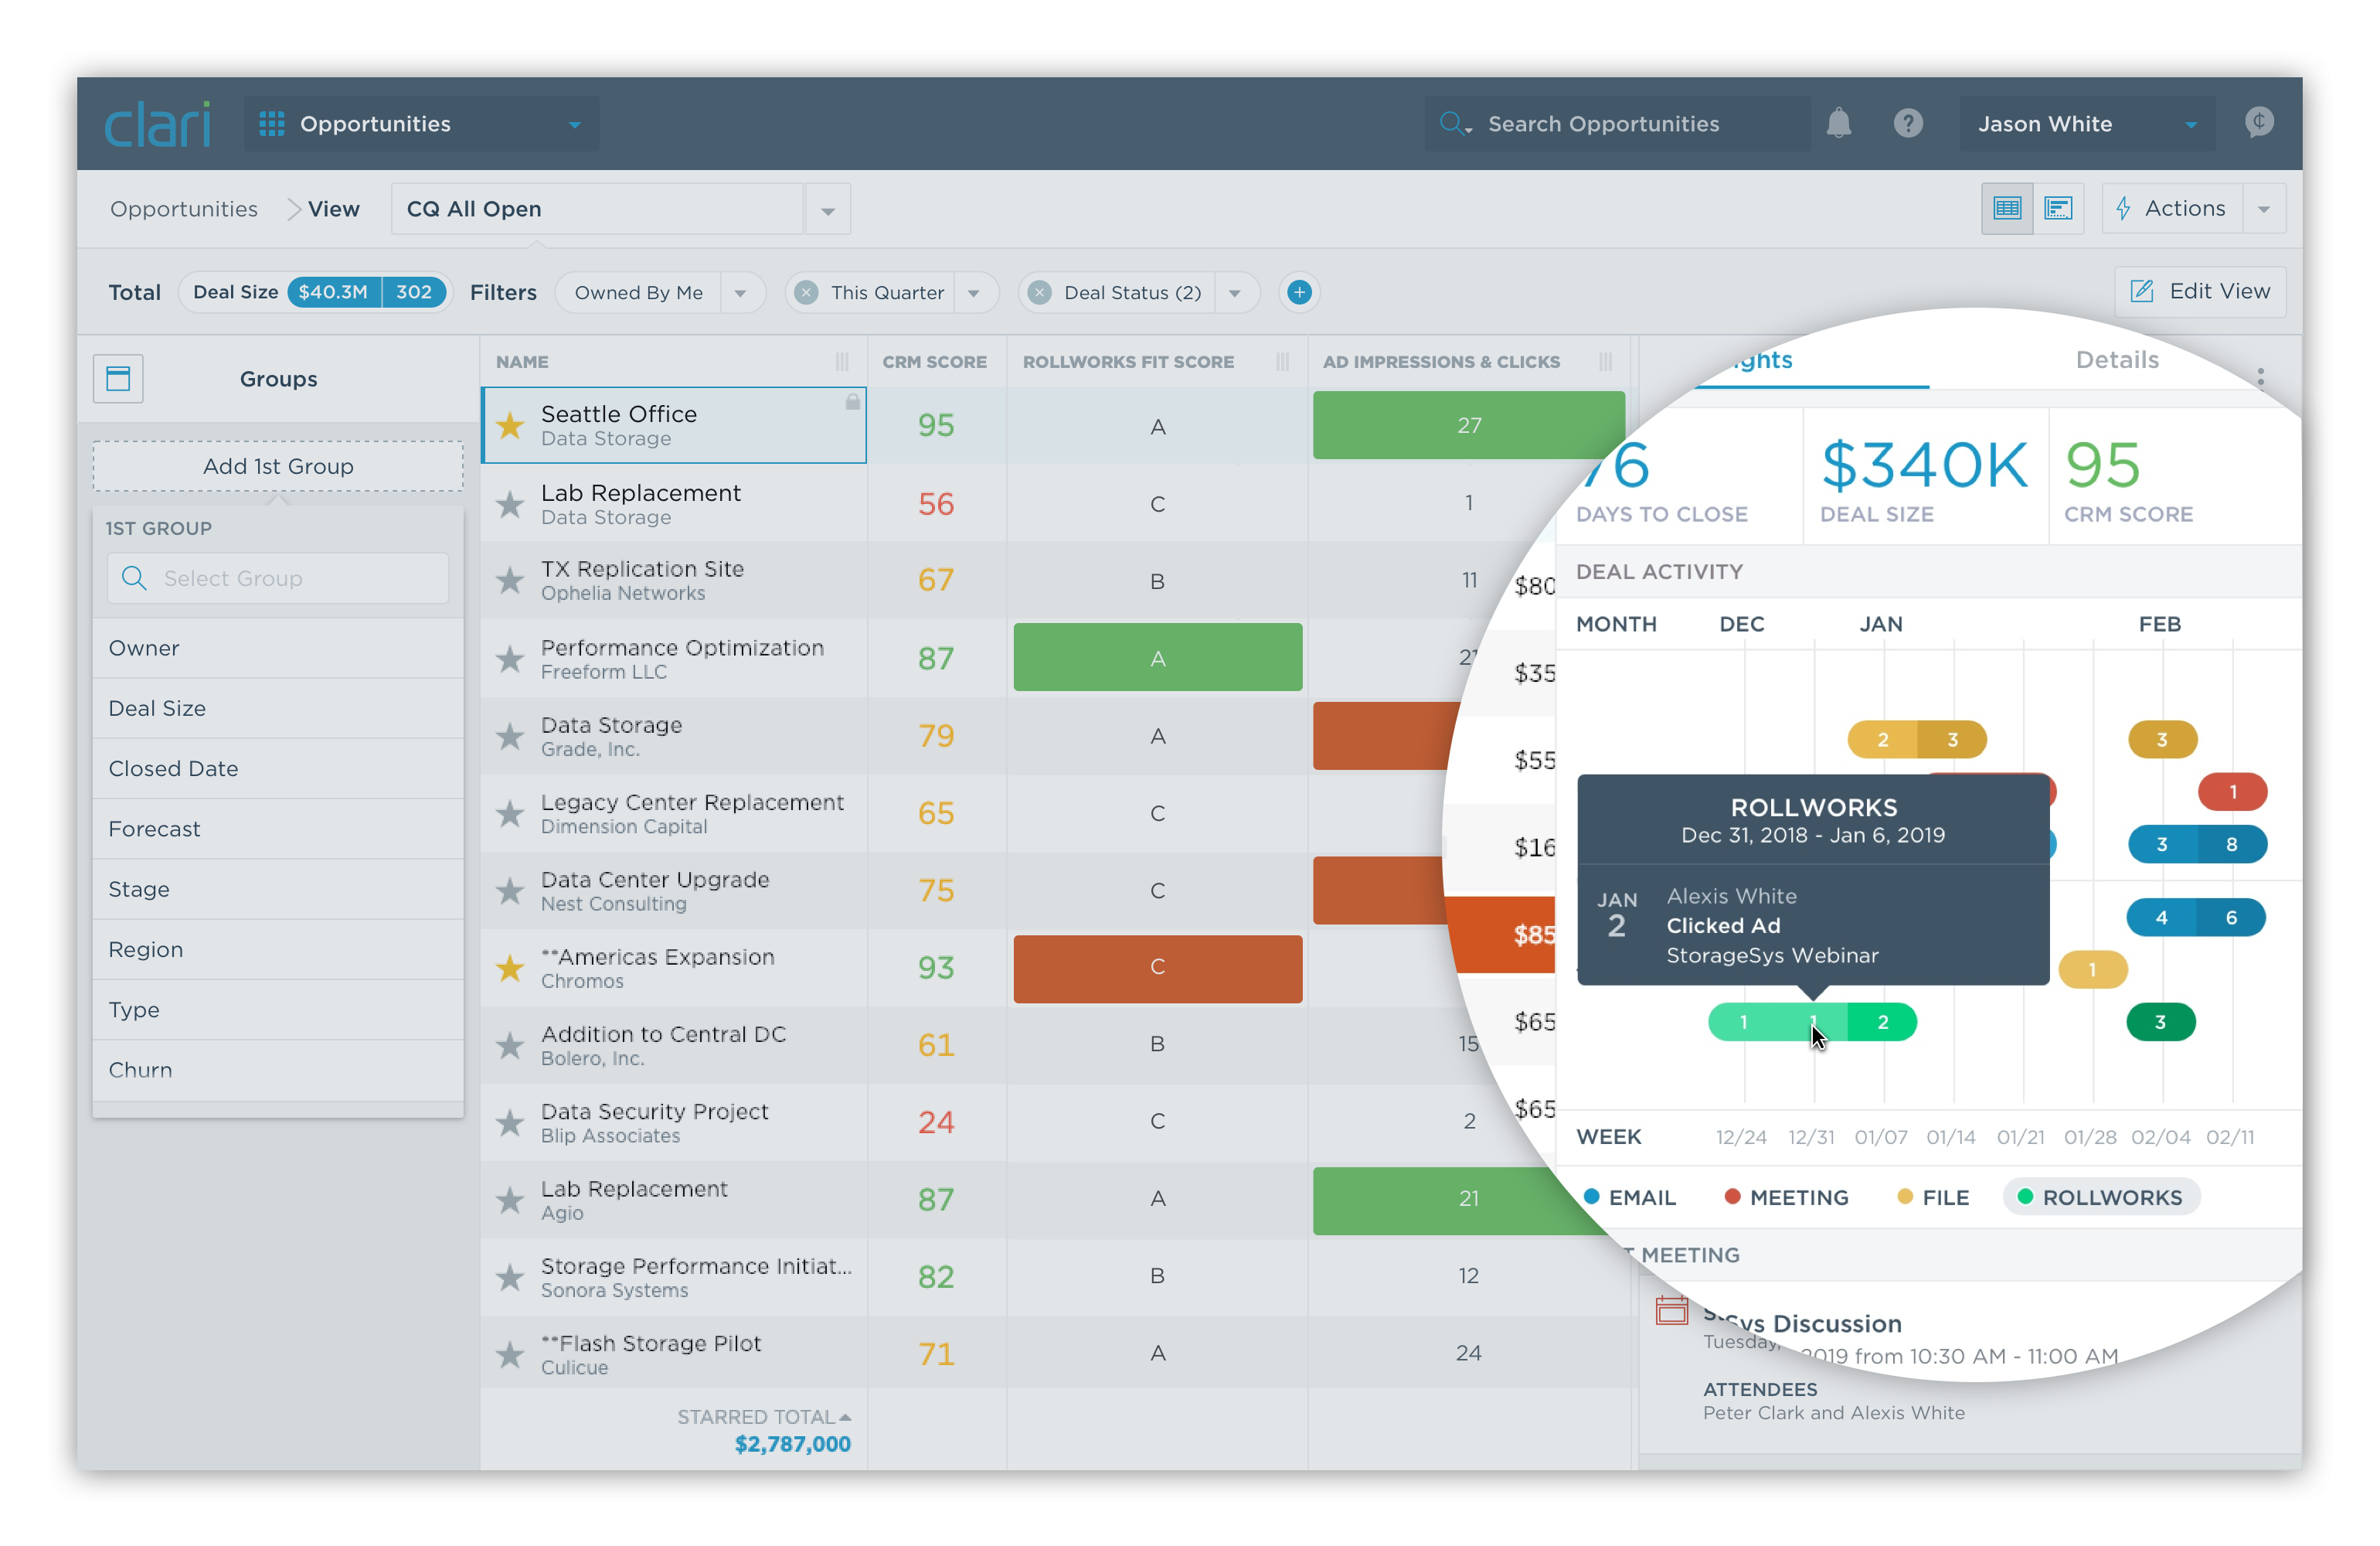This screenshot has height=1546, width=2380.
Task: Click the NAME column resize handle icon
Action: click(842, 361)
